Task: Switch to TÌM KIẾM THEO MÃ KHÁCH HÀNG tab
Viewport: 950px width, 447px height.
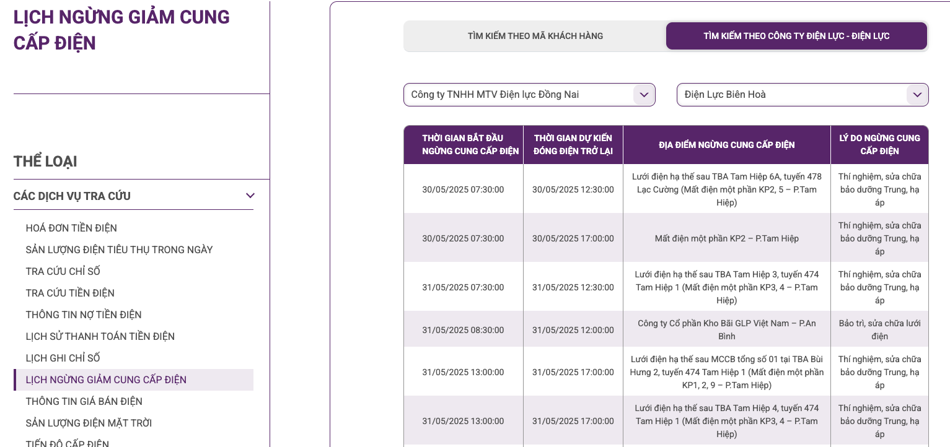Action: tap(535, 36)
